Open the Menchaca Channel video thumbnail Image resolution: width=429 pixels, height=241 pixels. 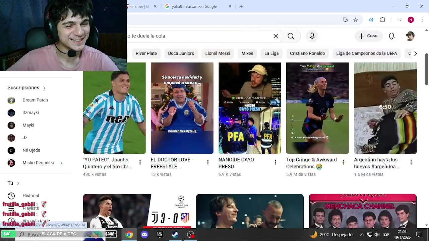pos(363,211)
